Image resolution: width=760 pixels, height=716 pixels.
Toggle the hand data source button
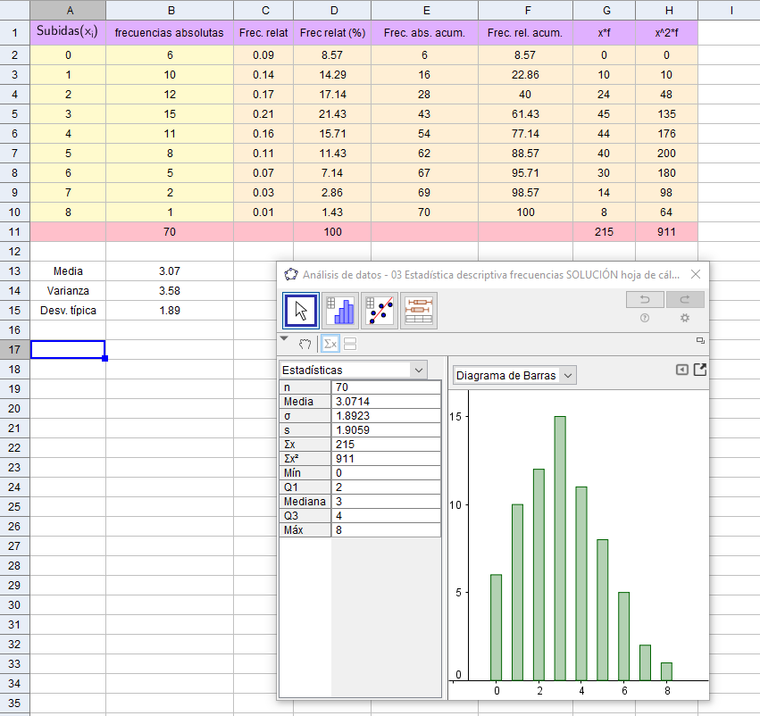point(305,343)
